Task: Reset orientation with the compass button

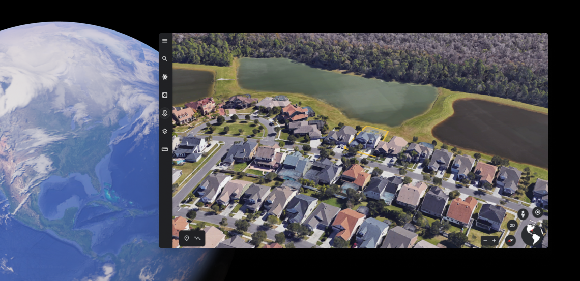Action: pos(510,240)
